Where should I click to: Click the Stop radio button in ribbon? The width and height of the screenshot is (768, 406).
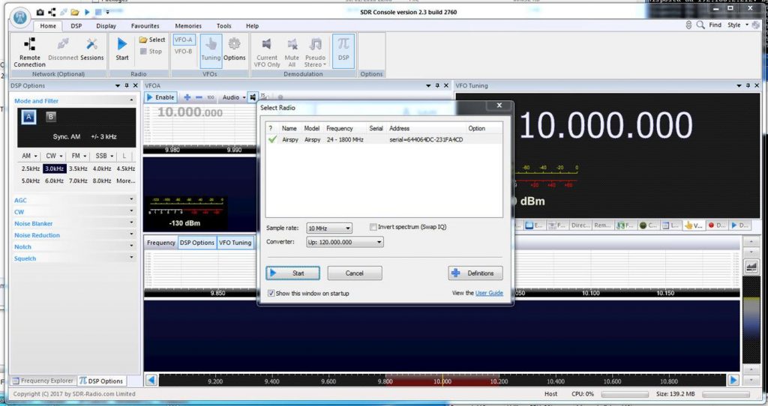pyautogui.click(x=151, y=51)
